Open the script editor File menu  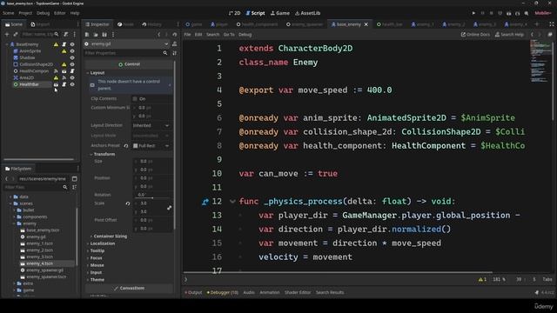pyautogui.click(x=187, y=35)
